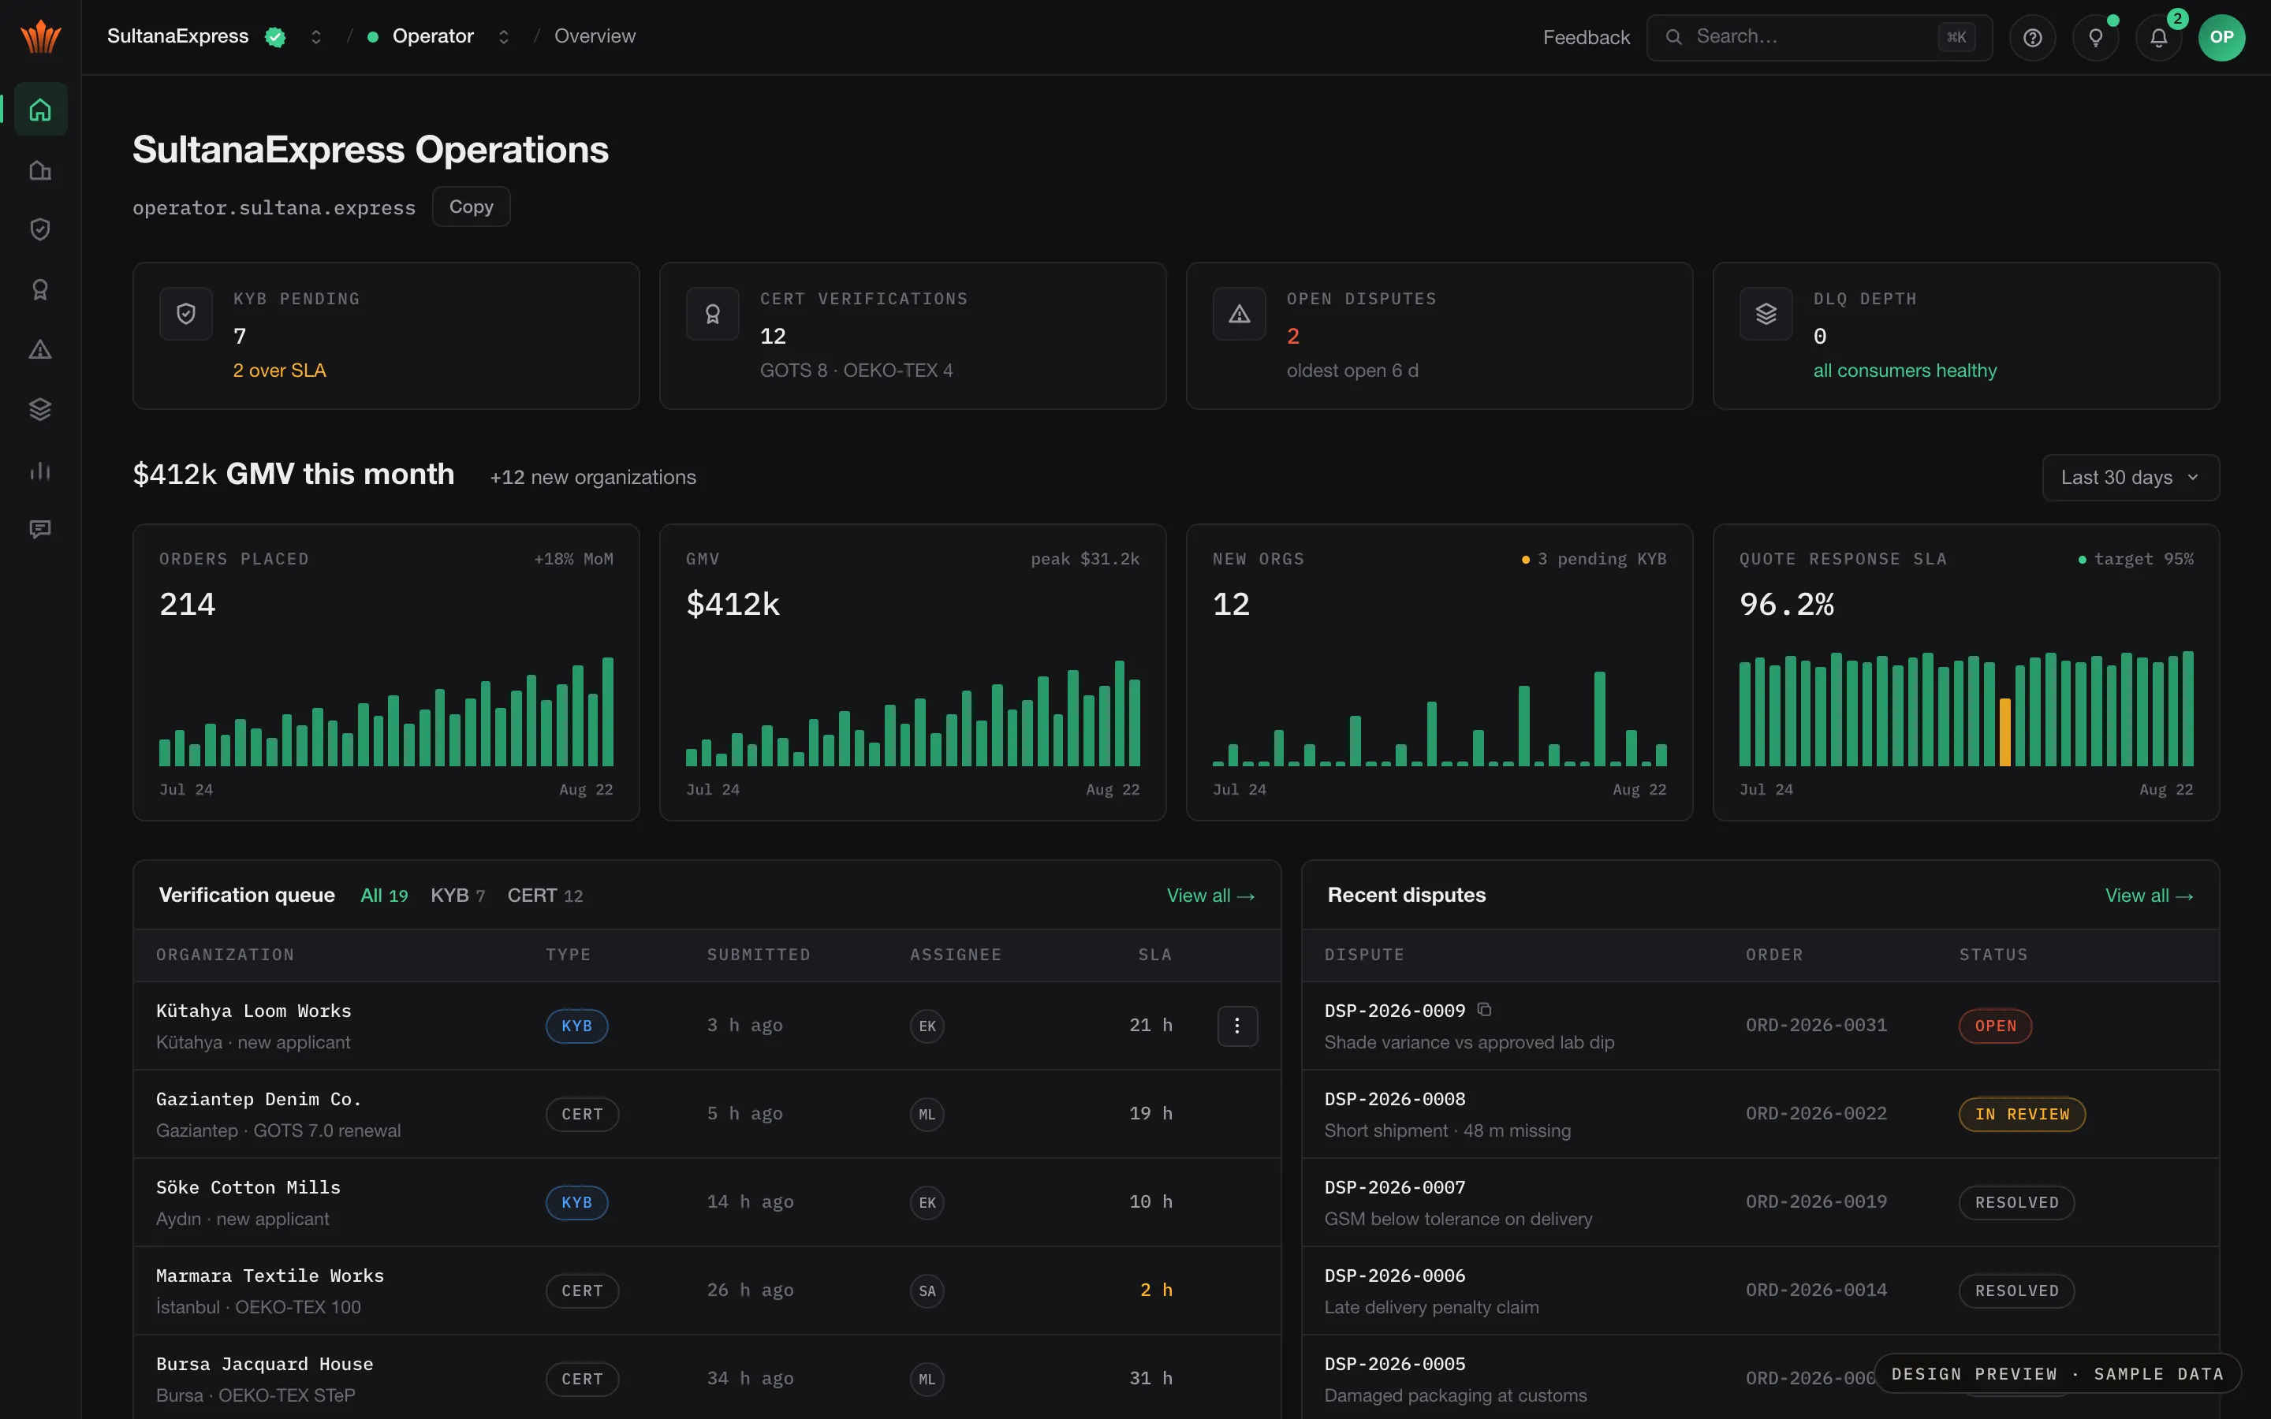Click the Cert Verifications card

tap(912, 335)
